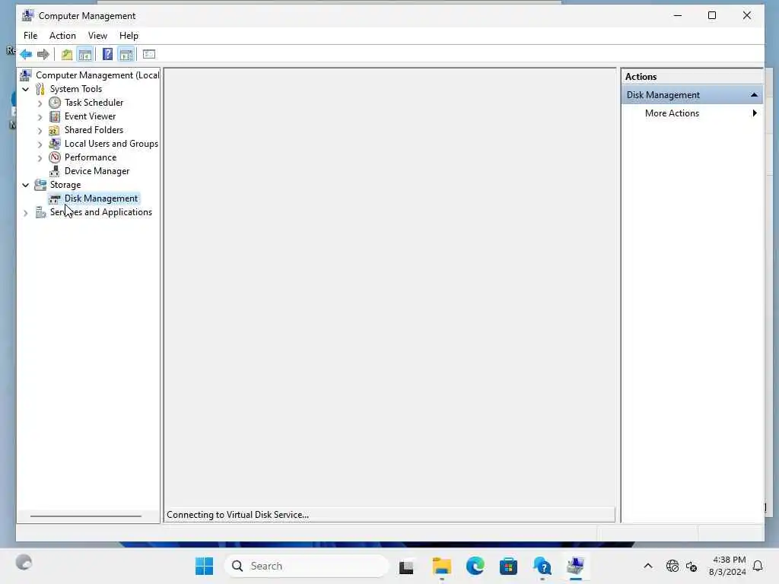Click the Local Users and Groups icon
Image resolution: width=779 pixels, height=584 pixels.
[55, 144]
